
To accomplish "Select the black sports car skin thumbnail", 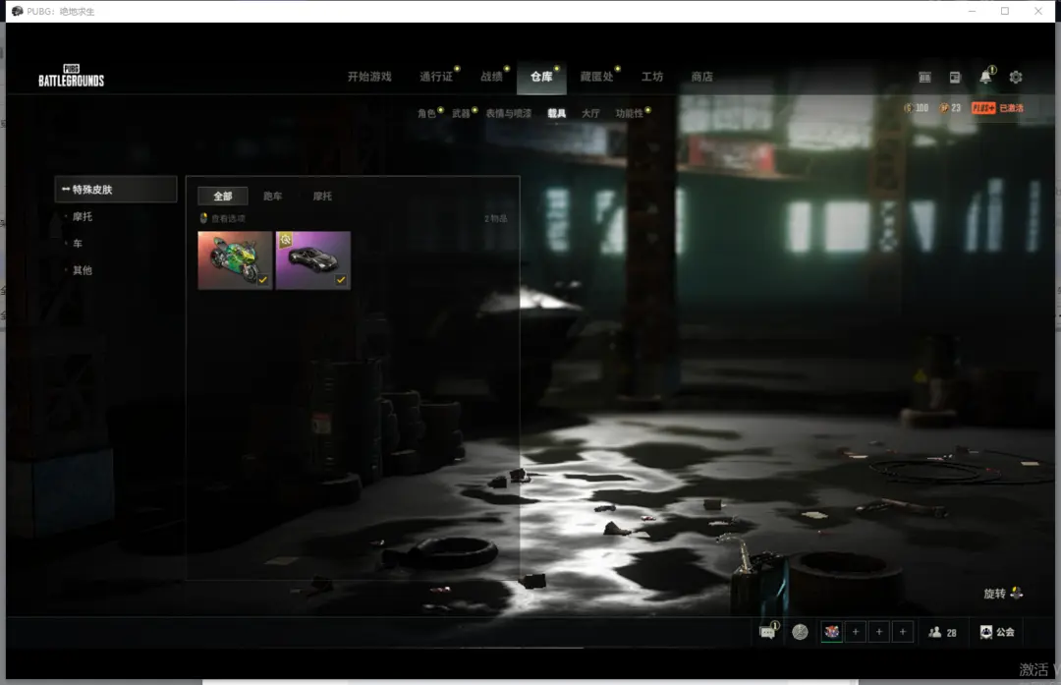I will click(x=313, y=260).
